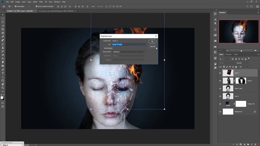This screenshot has height=146, width=260.
Task: Select the Crop tool
Action: 3,29
